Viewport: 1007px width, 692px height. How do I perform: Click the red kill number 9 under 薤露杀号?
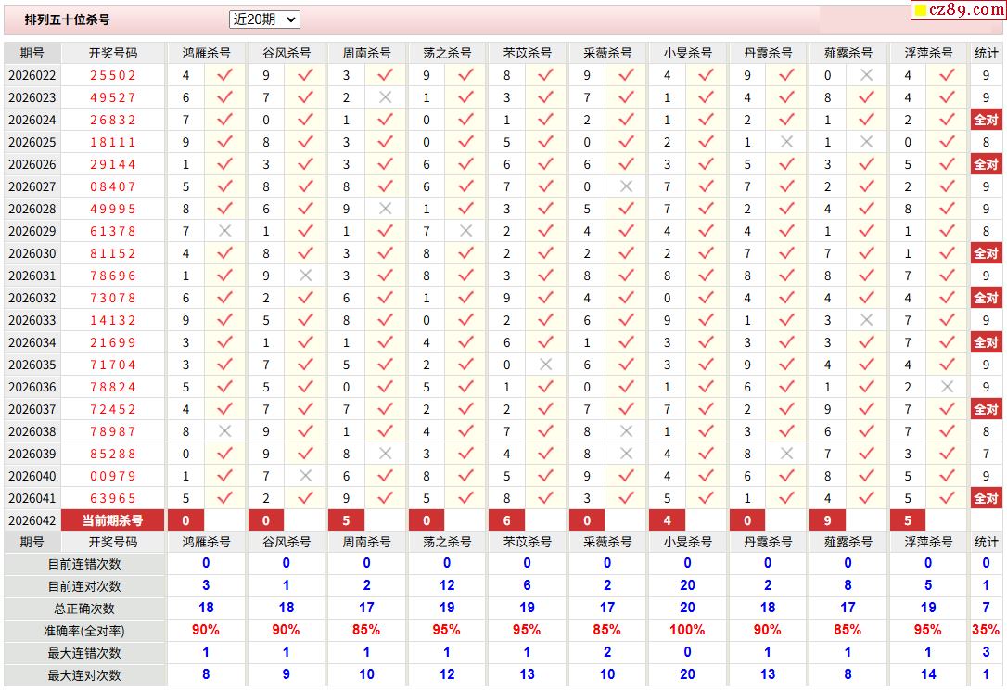(x=827, y=520)
